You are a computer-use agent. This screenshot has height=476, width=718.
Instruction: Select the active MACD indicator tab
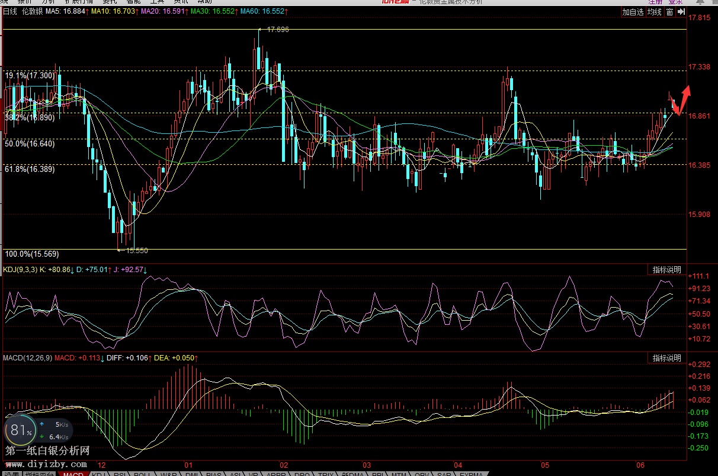(x=73, y=474)
